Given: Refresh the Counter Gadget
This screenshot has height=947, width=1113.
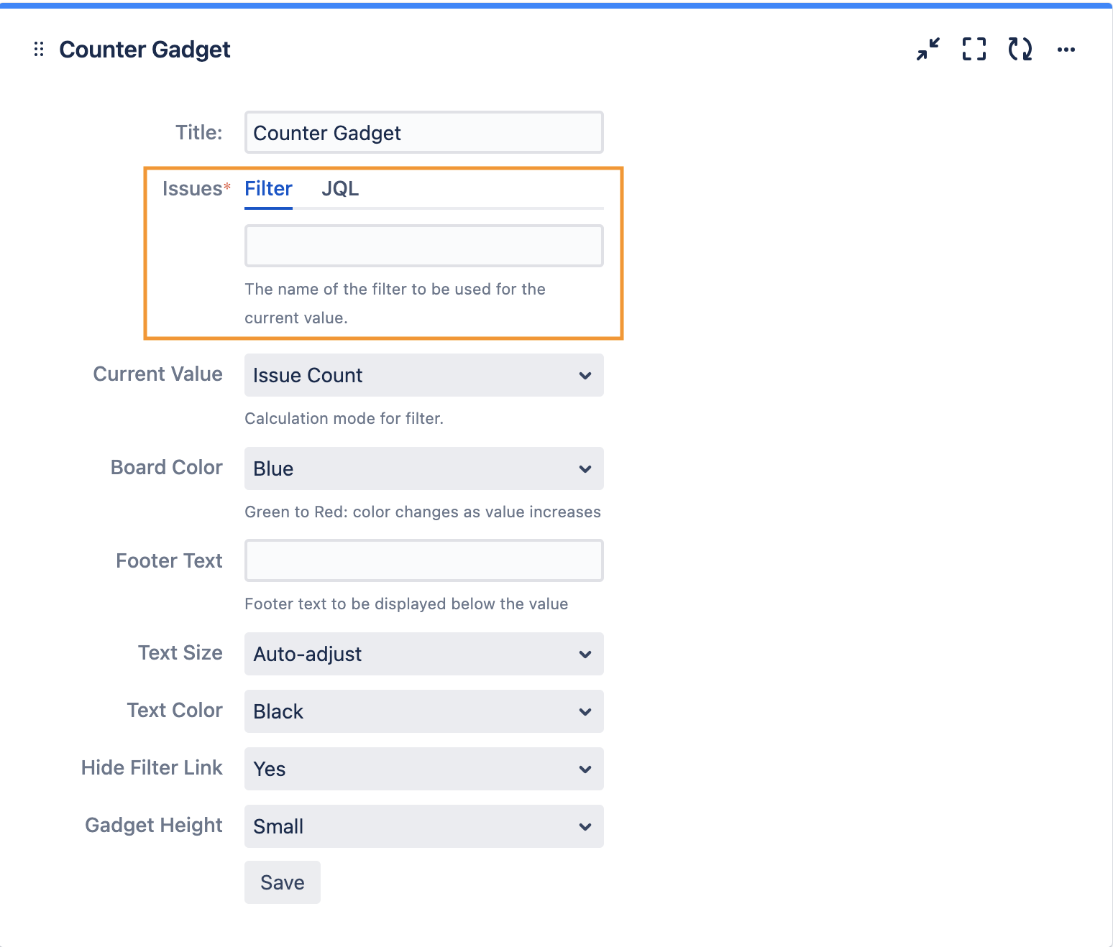Looking at the screenshot, I should coord(1020,49).
